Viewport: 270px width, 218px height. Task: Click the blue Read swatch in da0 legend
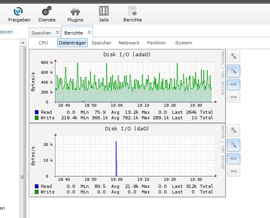click(x=36, y=186)
